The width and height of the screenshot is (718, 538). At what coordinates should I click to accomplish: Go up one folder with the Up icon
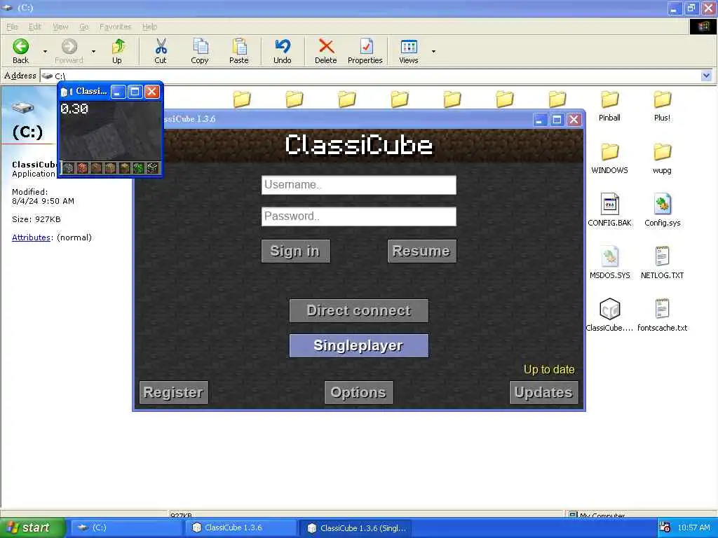point(118,46)
